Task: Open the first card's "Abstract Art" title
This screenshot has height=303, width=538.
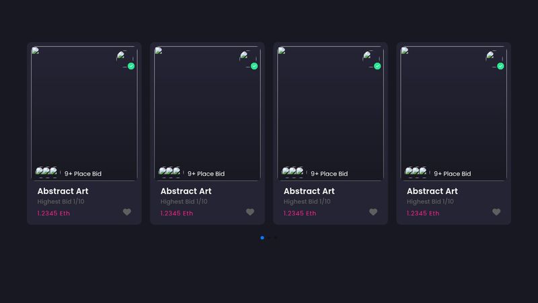Action: click(63, 191)
